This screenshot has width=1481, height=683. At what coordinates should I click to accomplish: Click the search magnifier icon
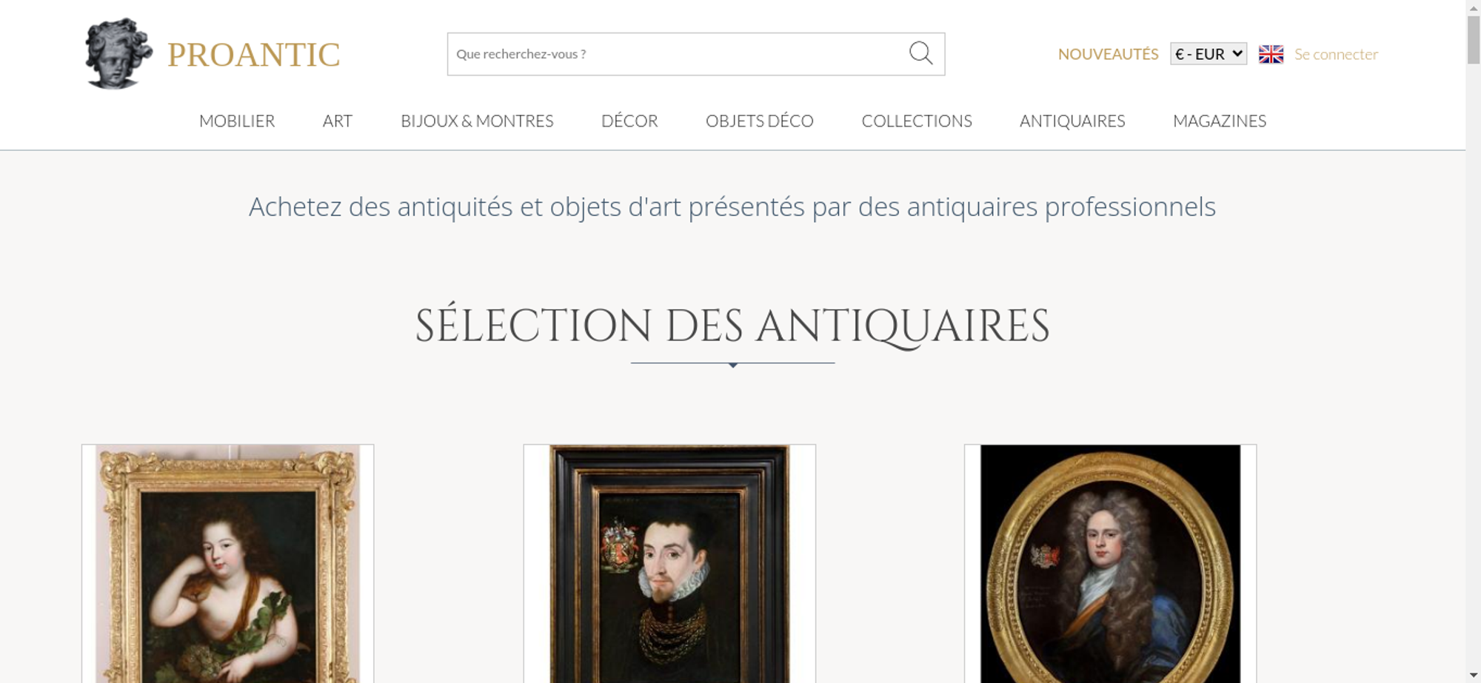(x=920, y=53)
